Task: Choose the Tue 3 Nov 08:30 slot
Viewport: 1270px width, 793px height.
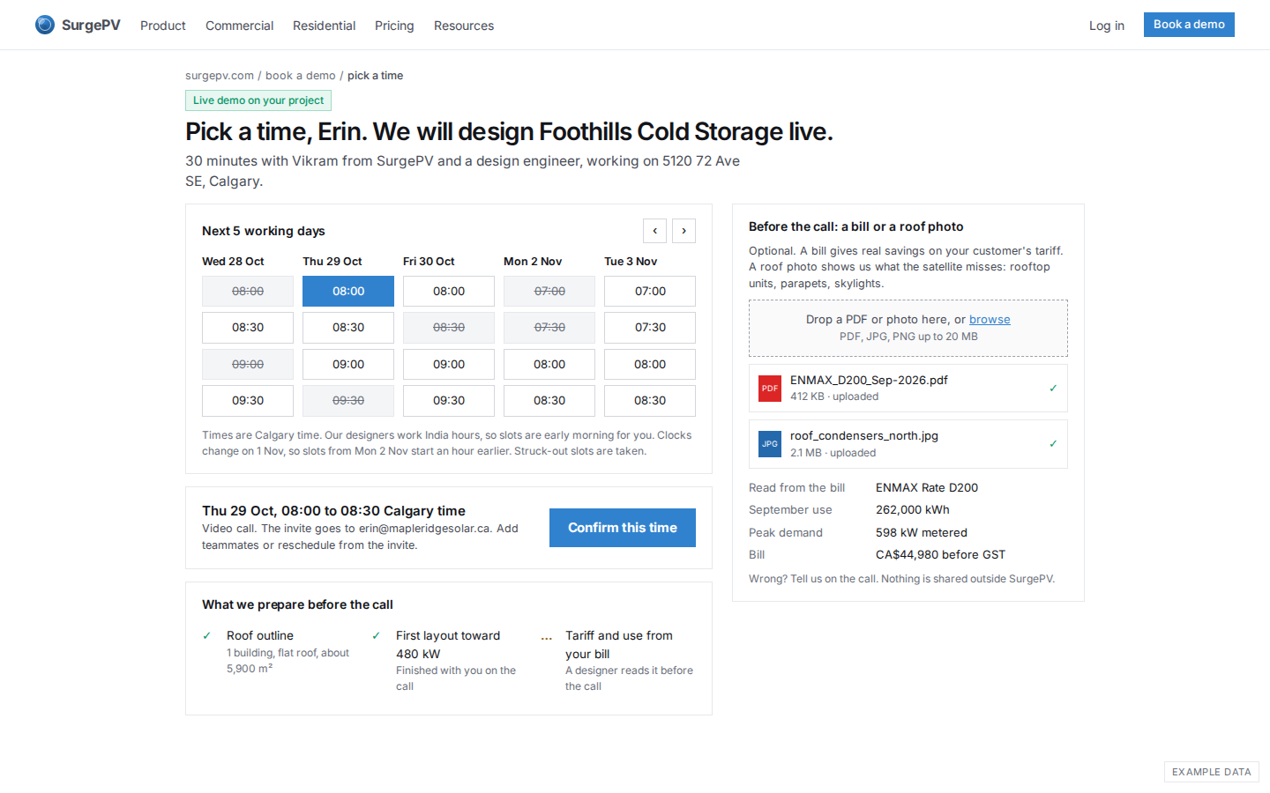Action: pyautogui.click(x=650, y=401)
